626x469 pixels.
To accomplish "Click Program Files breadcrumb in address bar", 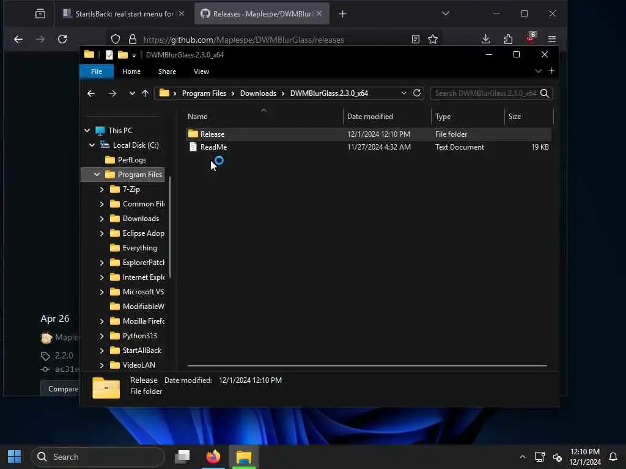I will tap(204, 93).
